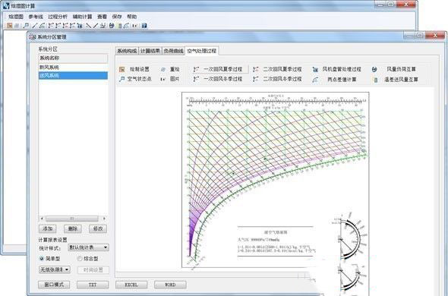Open the 绘制设置 drawing settings icon
Image resolution: width=448 pixels, height=296 pixels.
[x=122, y=69]
